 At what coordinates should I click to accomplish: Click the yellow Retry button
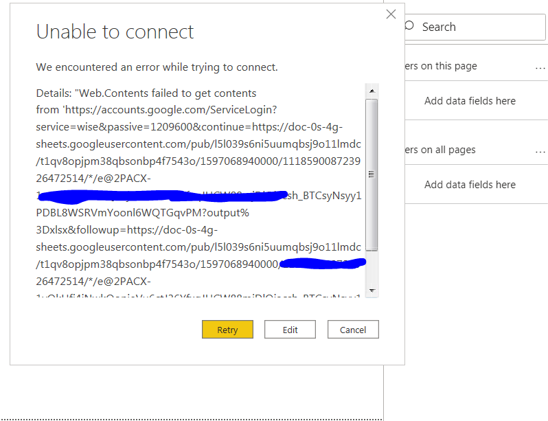point(227,330)
